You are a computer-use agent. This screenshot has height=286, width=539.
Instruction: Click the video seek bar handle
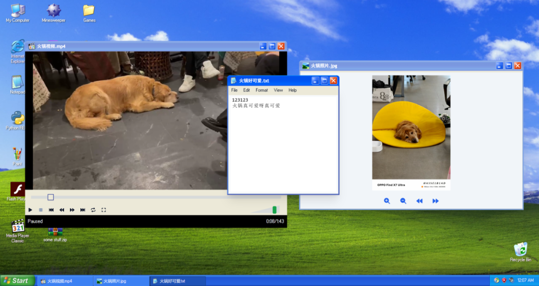coord(50,197)
